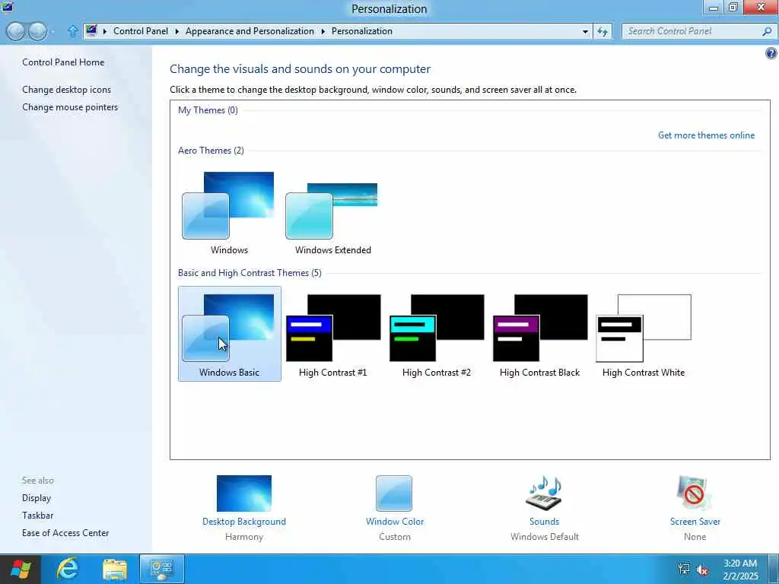Click the control panel icon in address bar
This screenshot has width=779, height=584.
tap(91, 30)
